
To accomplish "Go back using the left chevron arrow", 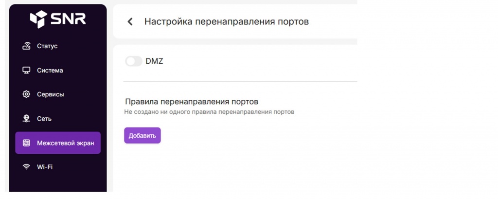I will click(130, 22).
